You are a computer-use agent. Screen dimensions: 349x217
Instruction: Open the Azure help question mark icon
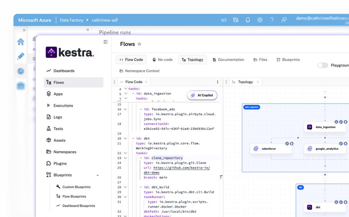272,20
